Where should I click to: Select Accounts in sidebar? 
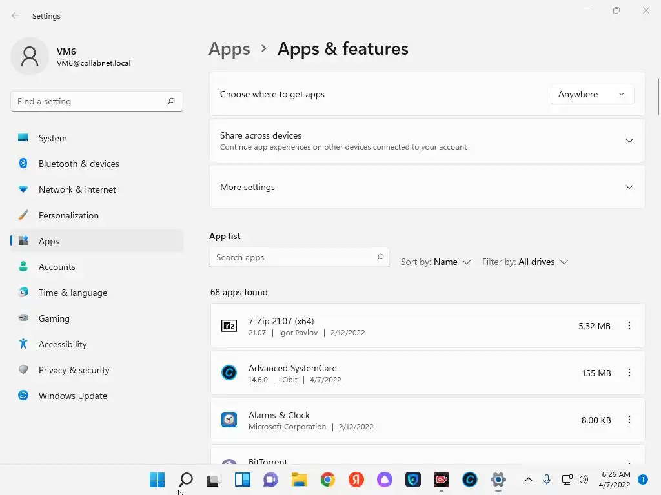[97, 267]
